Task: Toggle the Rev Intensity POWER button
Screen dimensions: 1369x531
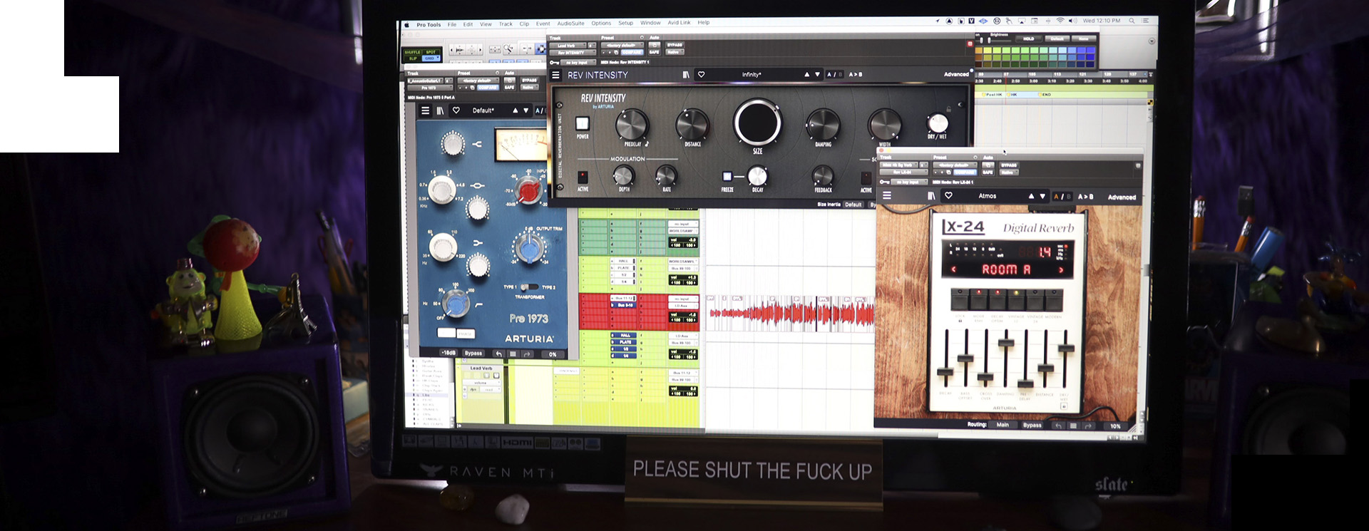Action: tap(582, 123)
